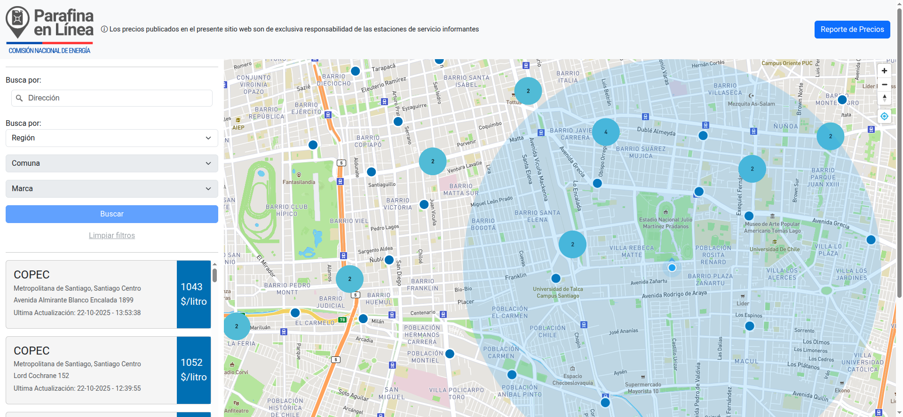Expand the Comuna selector
The image size is (903, 417).
112,163
